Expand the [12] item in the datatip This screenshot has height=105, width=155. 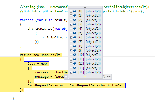coord(71,64)
